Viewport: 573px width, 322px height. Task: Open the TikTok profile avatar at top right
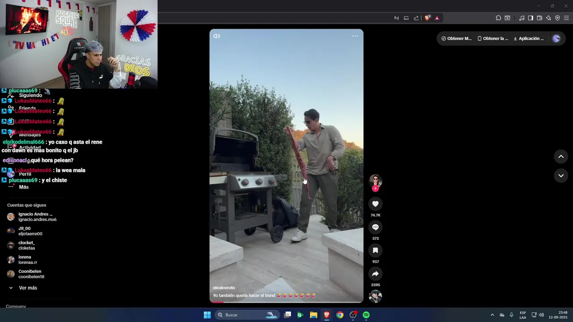click(556, 38)
